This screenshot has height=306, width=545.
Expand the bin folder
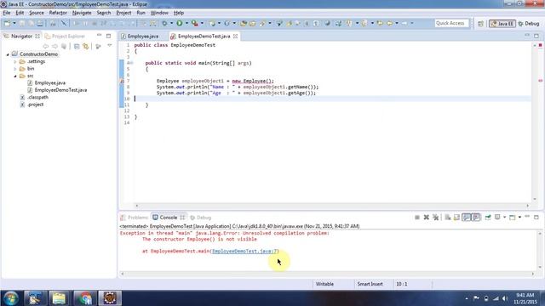pyautogui.click(x=15, y=69)
